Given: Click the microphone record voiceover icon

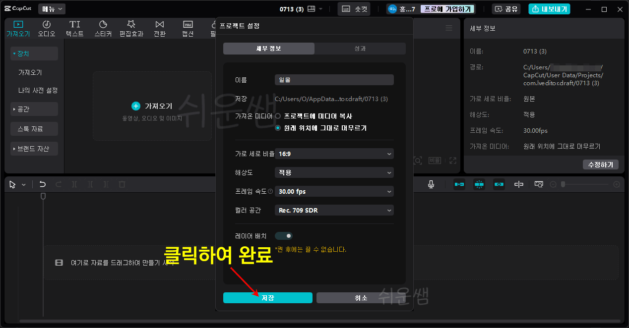Looking at the screenshot, I should coord(431,184).
